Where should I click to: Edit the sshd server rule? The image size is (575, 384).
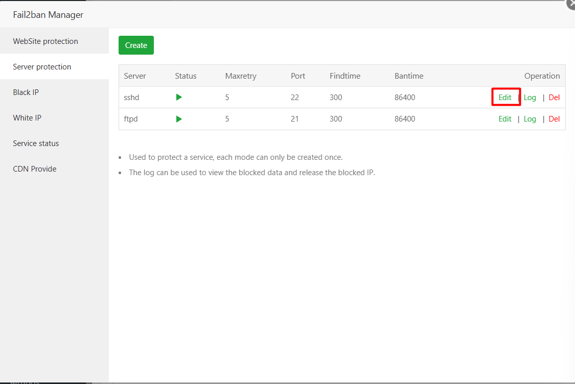(x=505, y=97)
